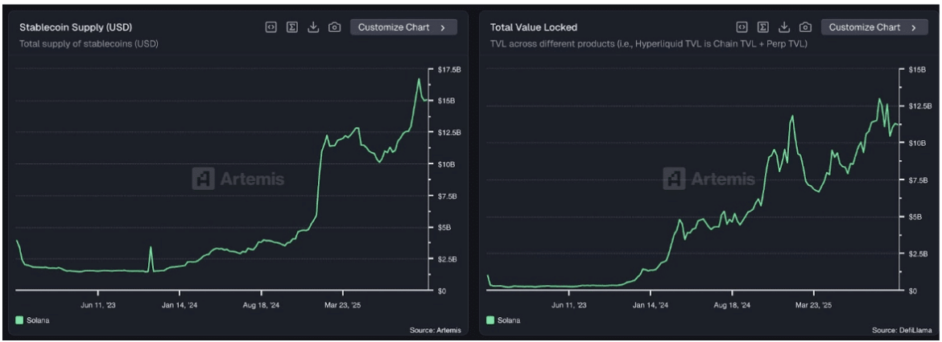
Task: Open Customize Chart for Stablecoin Supply
Action: (394, 27)
